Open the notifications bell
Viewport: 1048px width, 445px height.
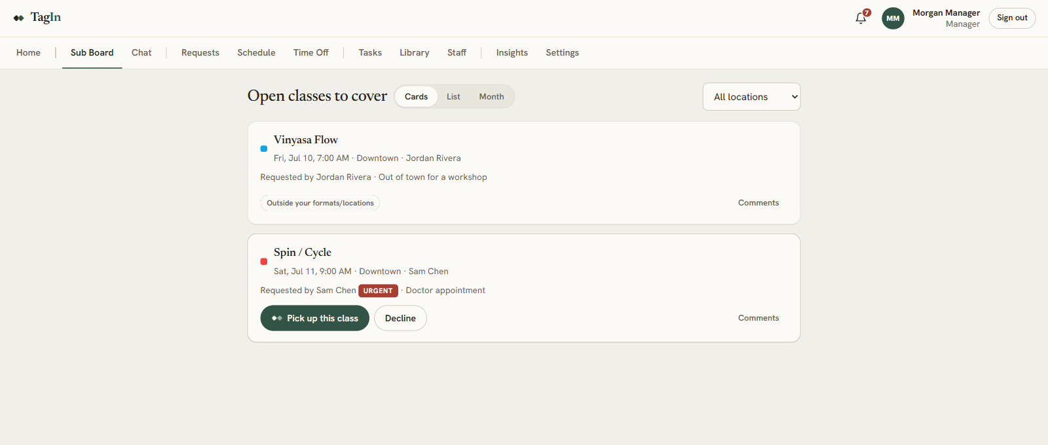861,18
